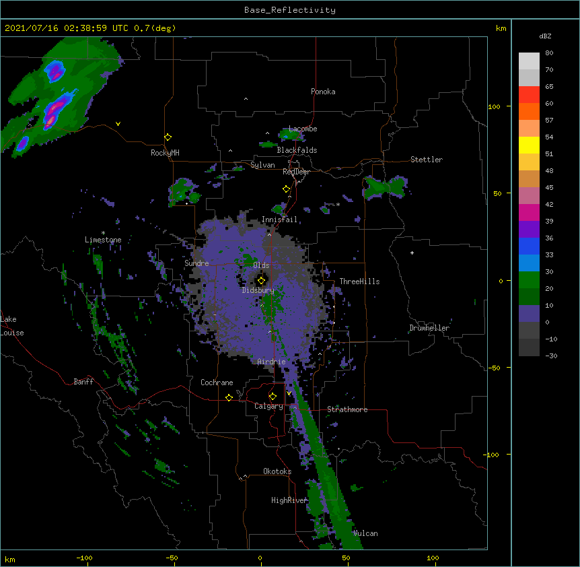Select the yellow v marker east of Calgary diamond

tap(289, 393)
